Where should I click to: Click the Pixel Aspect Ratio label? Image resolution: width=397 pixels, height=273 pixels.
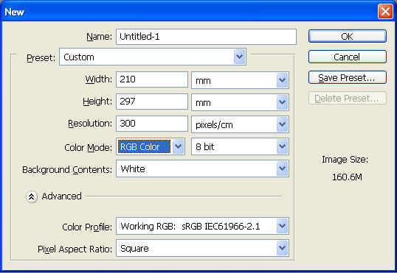75,249
